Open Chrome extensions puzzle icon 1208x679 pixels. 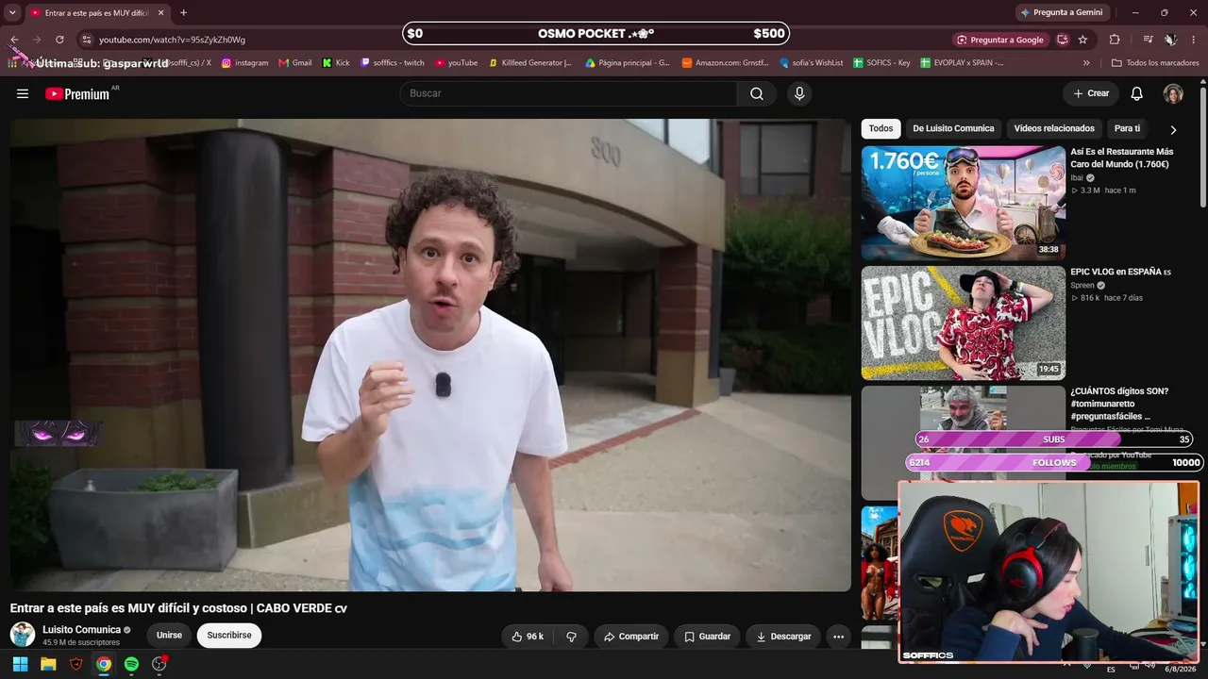click(x=1115, y=40)
